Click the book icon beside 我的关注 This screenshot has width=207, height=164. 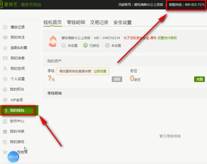5,38
